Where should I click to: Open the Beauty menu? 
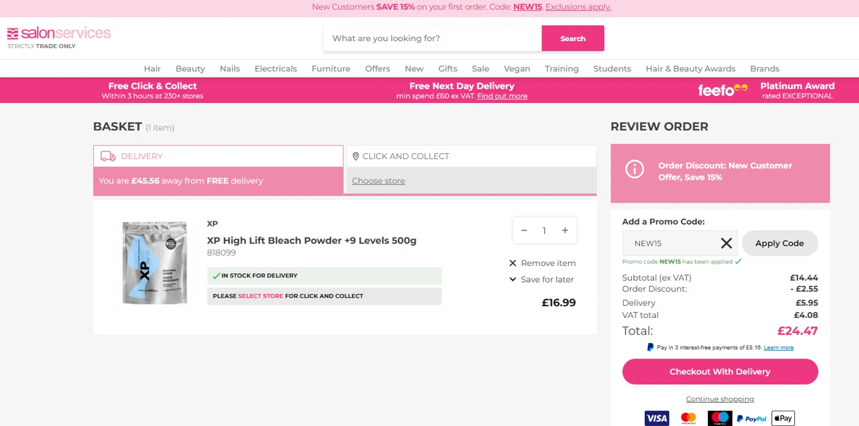click(190, 69)
